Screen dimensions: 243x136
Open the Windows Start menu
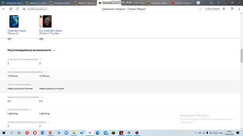pyautogui.click(x=4, y=133)
